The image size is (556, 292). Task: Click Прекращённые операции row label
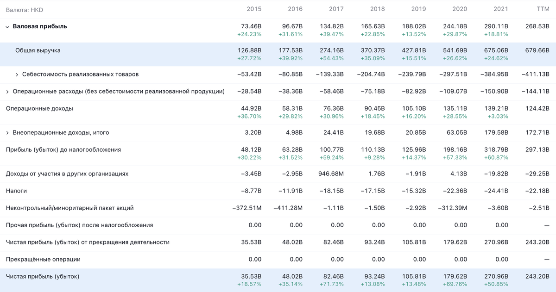point(43,259)
